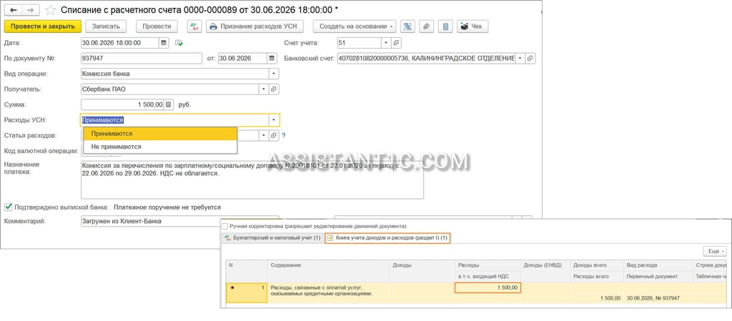Open calculator for the Сумма field

point(169,104)
